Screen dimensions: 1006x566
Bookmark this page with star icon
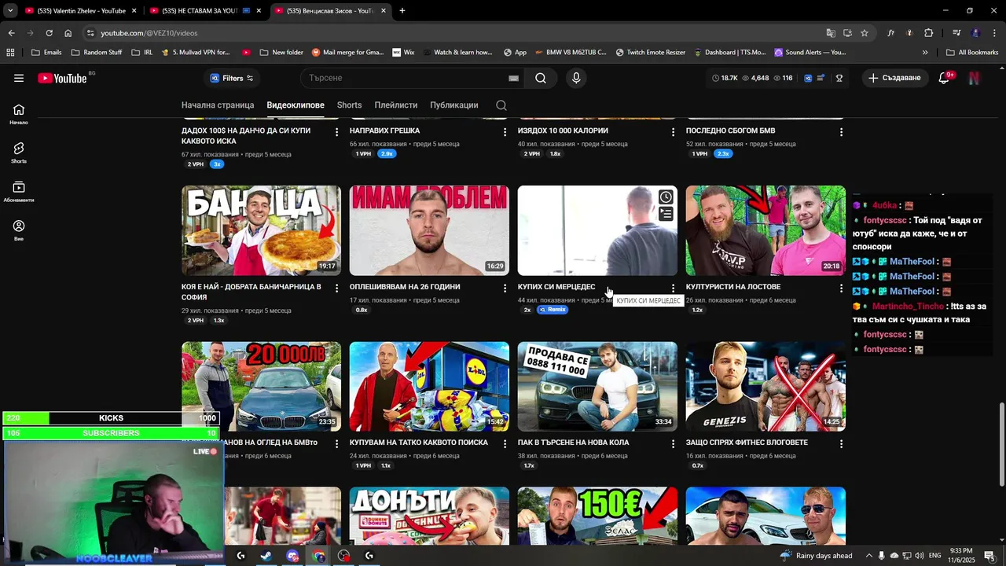[x=865, y=33]
